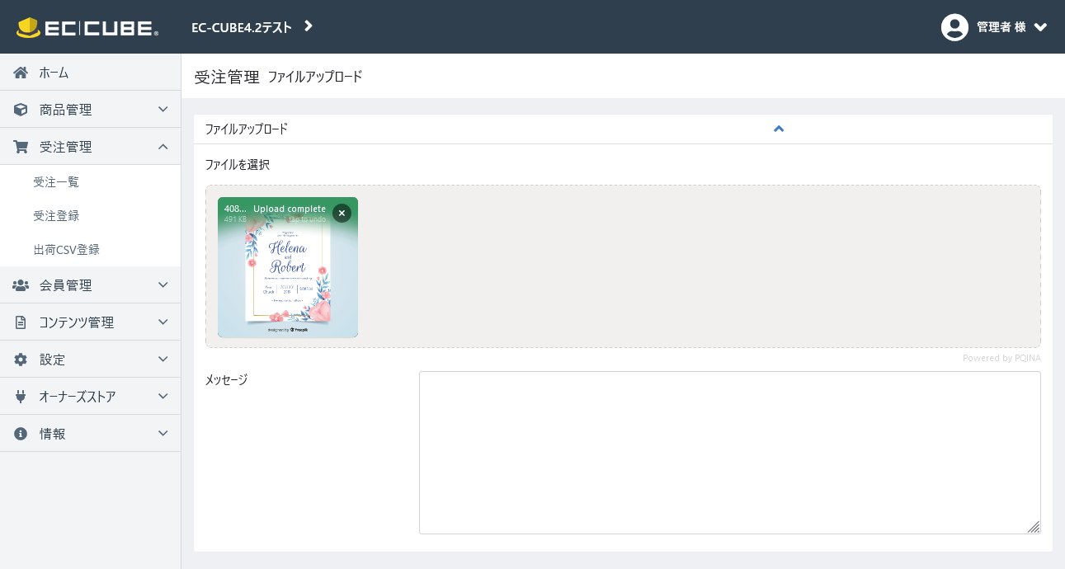Viewport: 1065px width, 569px height.
Task: Click the arrow next to EC-CUBE4.2テスト
Action: (309, 26)
